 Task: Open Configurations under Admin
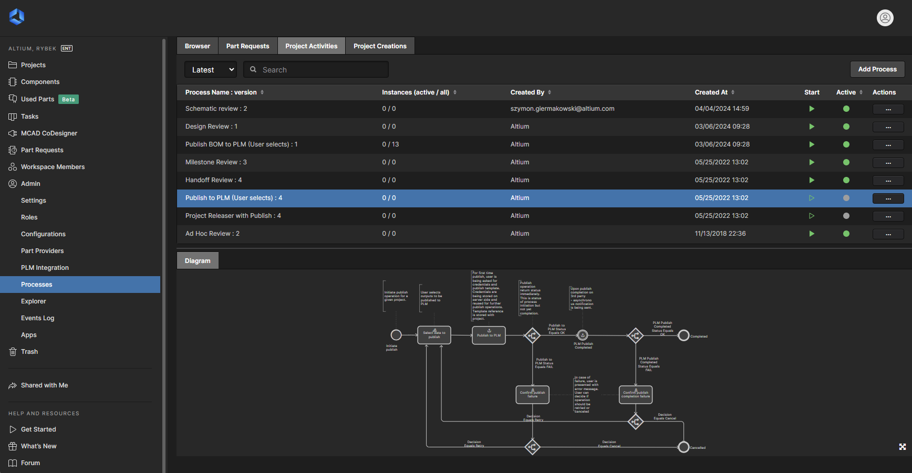click(43, 234)
